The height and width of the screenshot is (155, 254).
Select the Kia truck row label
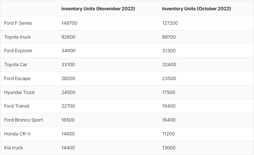pyautogui.click(x=14, y=148)
